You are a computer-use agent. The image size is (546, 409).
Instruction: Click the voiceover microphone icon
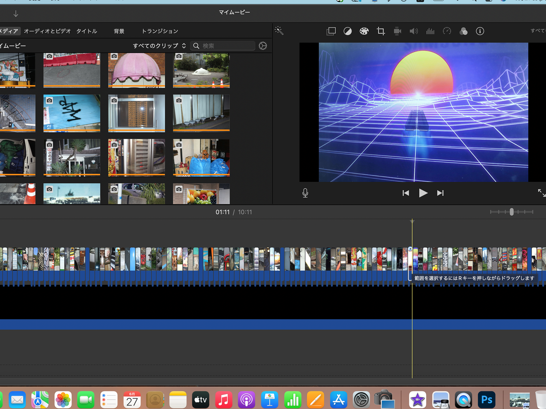point(305,193)
